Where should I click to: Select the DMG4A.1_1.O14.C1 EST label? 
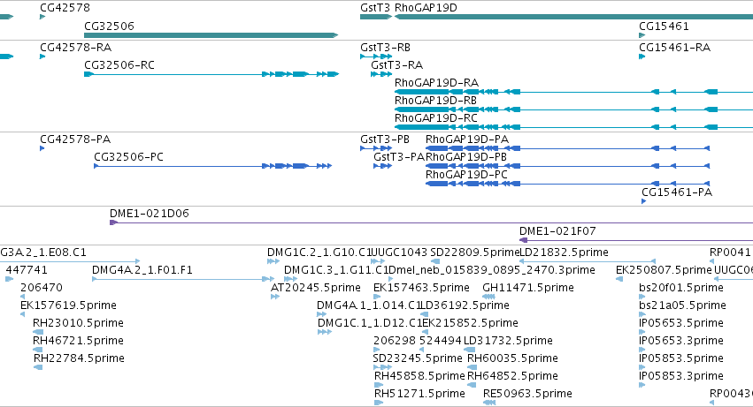[x=368, y=305]
